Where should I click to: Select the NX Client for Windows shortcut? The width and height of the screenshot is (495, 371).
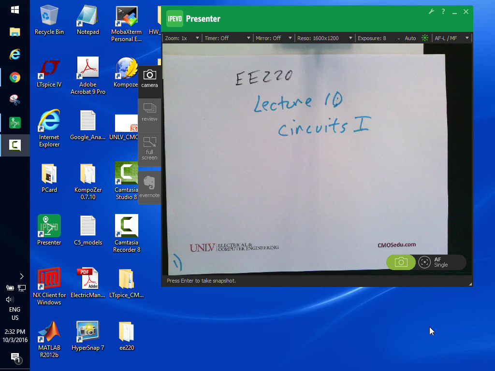click(49, 286)
